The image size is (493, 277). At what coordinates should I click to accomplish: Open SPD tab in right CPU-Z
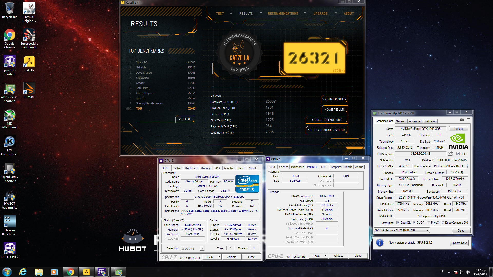(x=324, y=167)
